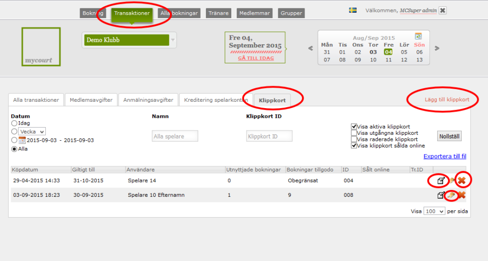The width and height of the screenshot is (488, 261).
Task: Switch to Alla transaktioner tab
Action: coord(36,100)
